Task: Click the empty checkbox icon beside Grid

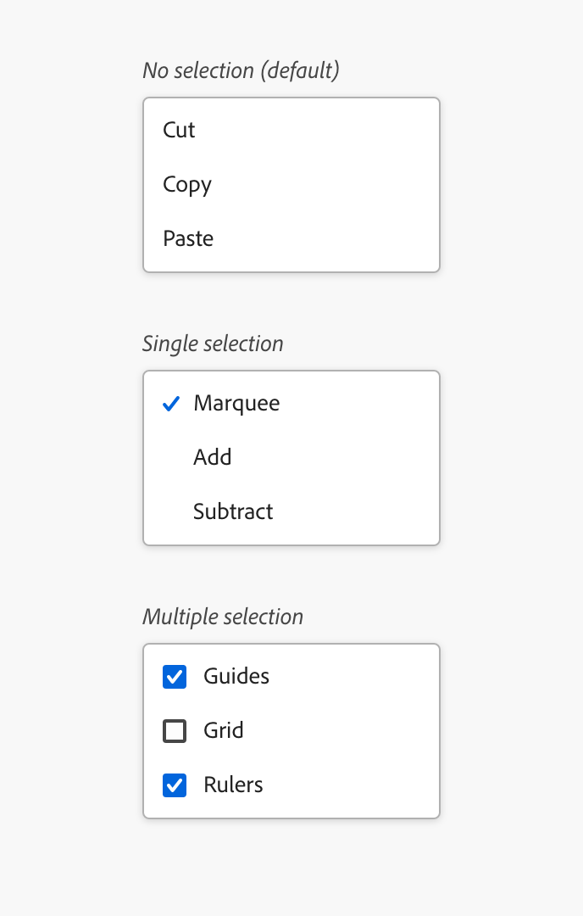Action: pos(174,731)
